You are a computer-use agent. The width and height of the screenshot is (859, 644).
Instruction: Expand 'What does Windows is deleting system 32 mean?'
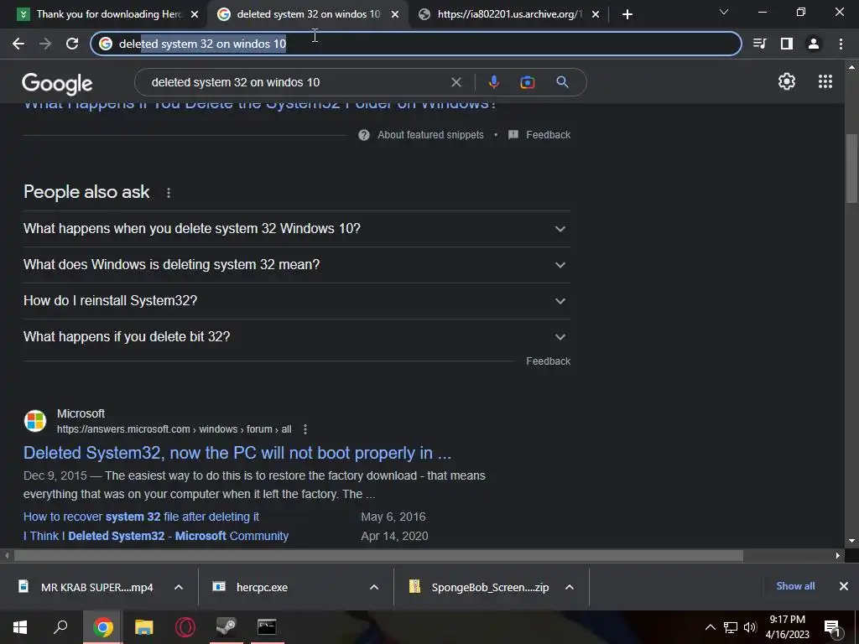click(296, 265)
